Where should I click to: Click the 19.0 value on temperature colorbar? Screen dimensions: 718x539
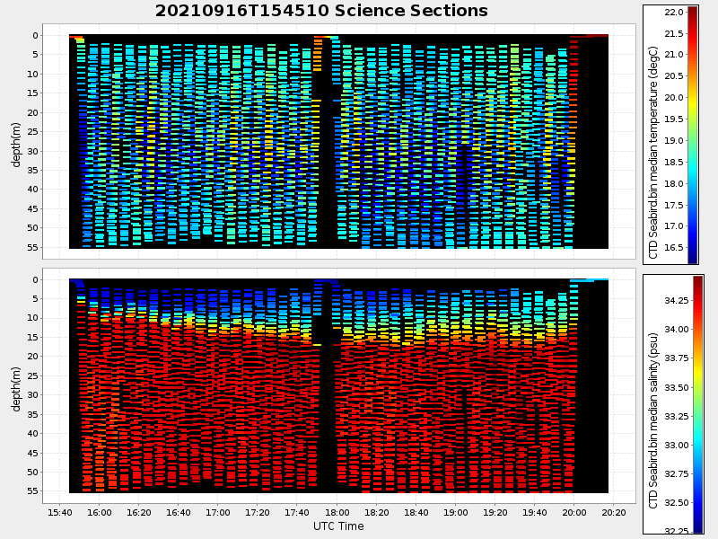pos(674,140)
